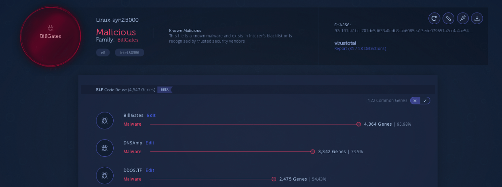The image size is (502, 187).
Task: Download the sample file
Action: [x=477, y=18]
